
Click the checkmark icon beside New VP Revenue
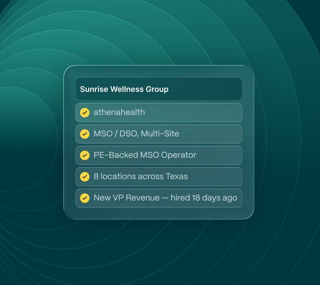pyautogui.click(x=85, y=198)
